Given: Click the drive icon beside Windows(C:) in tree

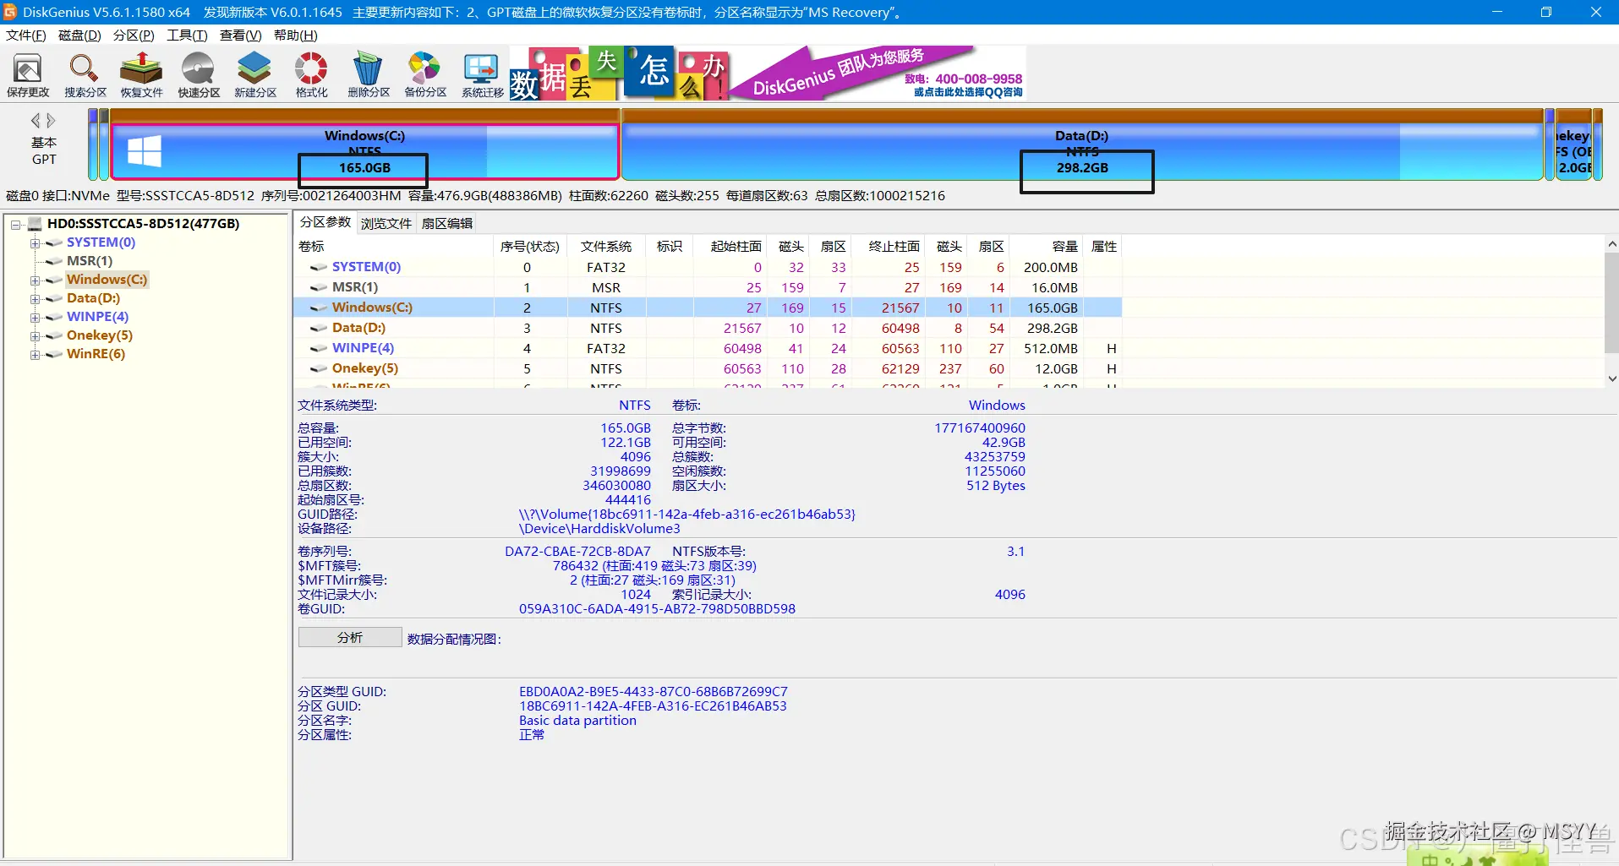Looking at the screenshot, I should 53,280.
